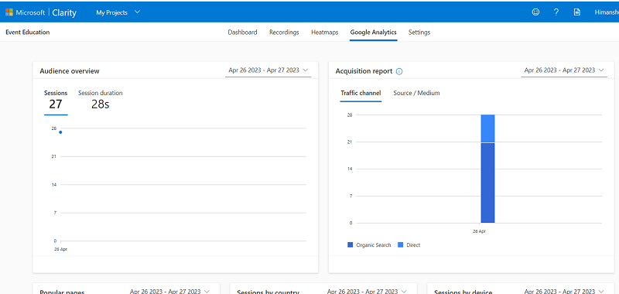Switch to the Dashboard tab

pos(242,32)
